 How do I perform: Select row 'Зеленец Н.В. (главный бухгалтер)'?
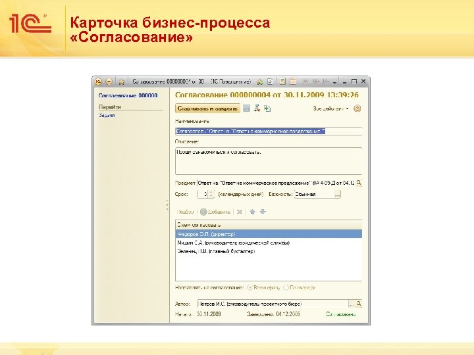coord(269,251)
